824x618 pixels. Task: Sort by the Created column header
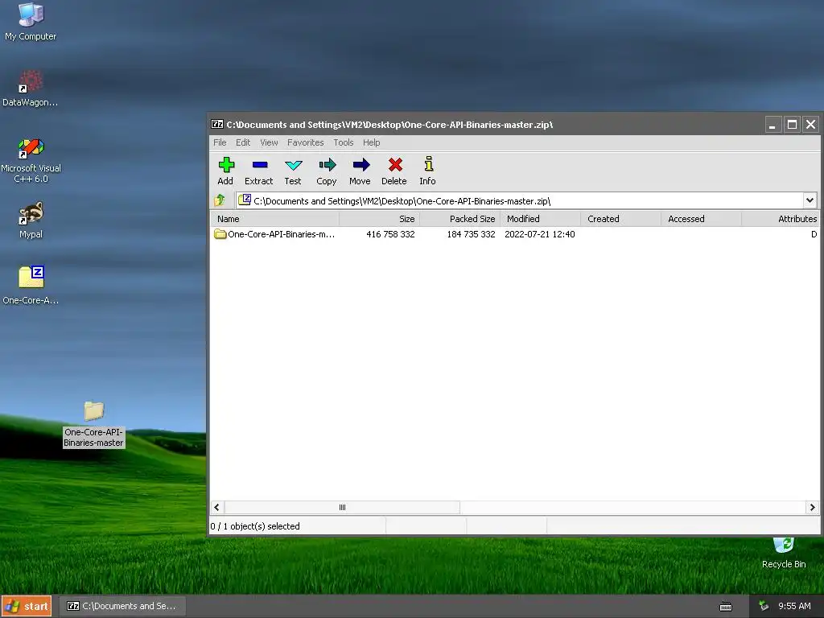(x=620, y=219)
